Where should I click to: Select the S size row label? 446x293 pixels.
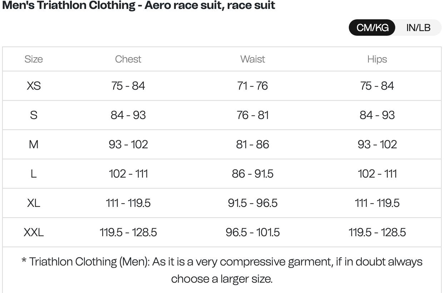point(34,115)
